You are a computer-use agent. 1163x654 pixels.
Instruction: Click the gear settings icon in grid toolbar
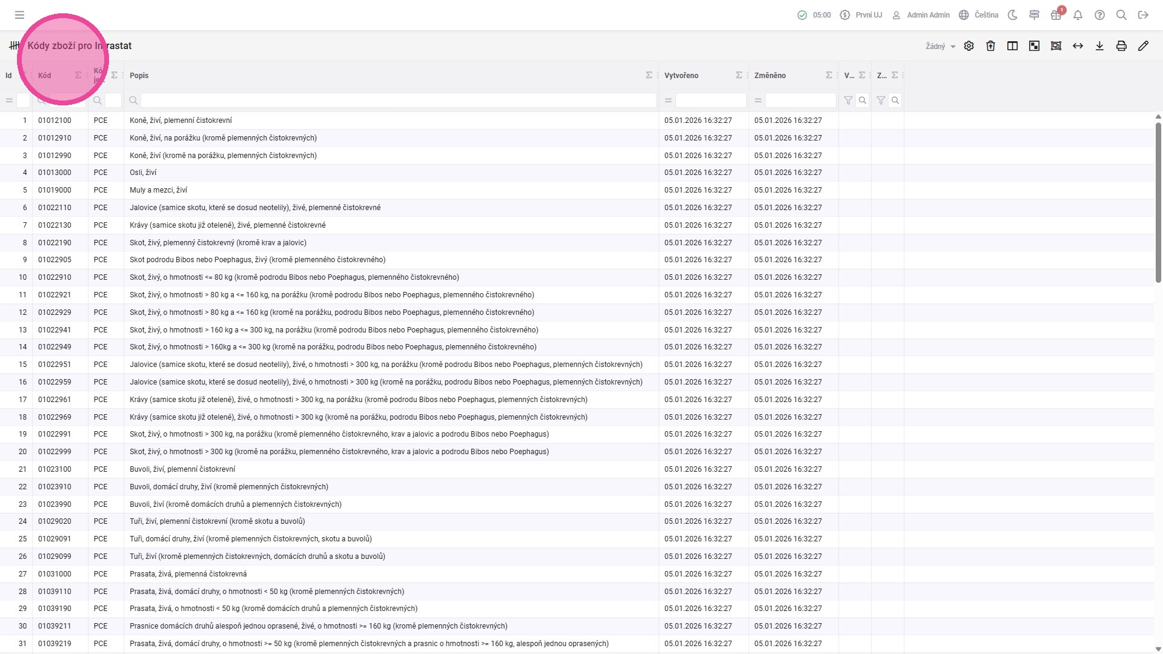pyautogui.click(x=969, y=46)
